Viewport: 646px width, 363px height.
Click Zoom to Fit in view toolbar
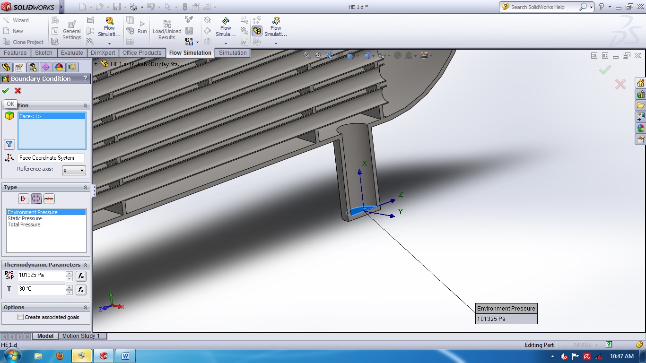click(307, 55)
